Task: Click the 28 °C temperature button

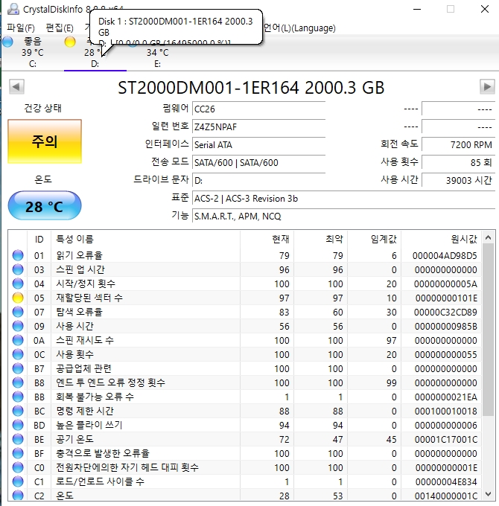Action: coord(45,206)
